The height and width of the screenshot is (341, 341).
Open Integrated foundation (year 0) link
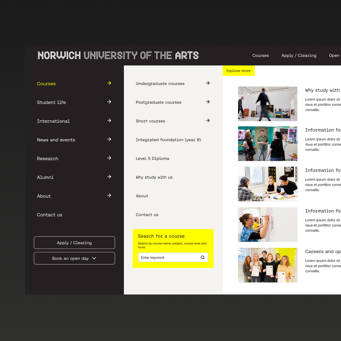click(x=168, y=140)
